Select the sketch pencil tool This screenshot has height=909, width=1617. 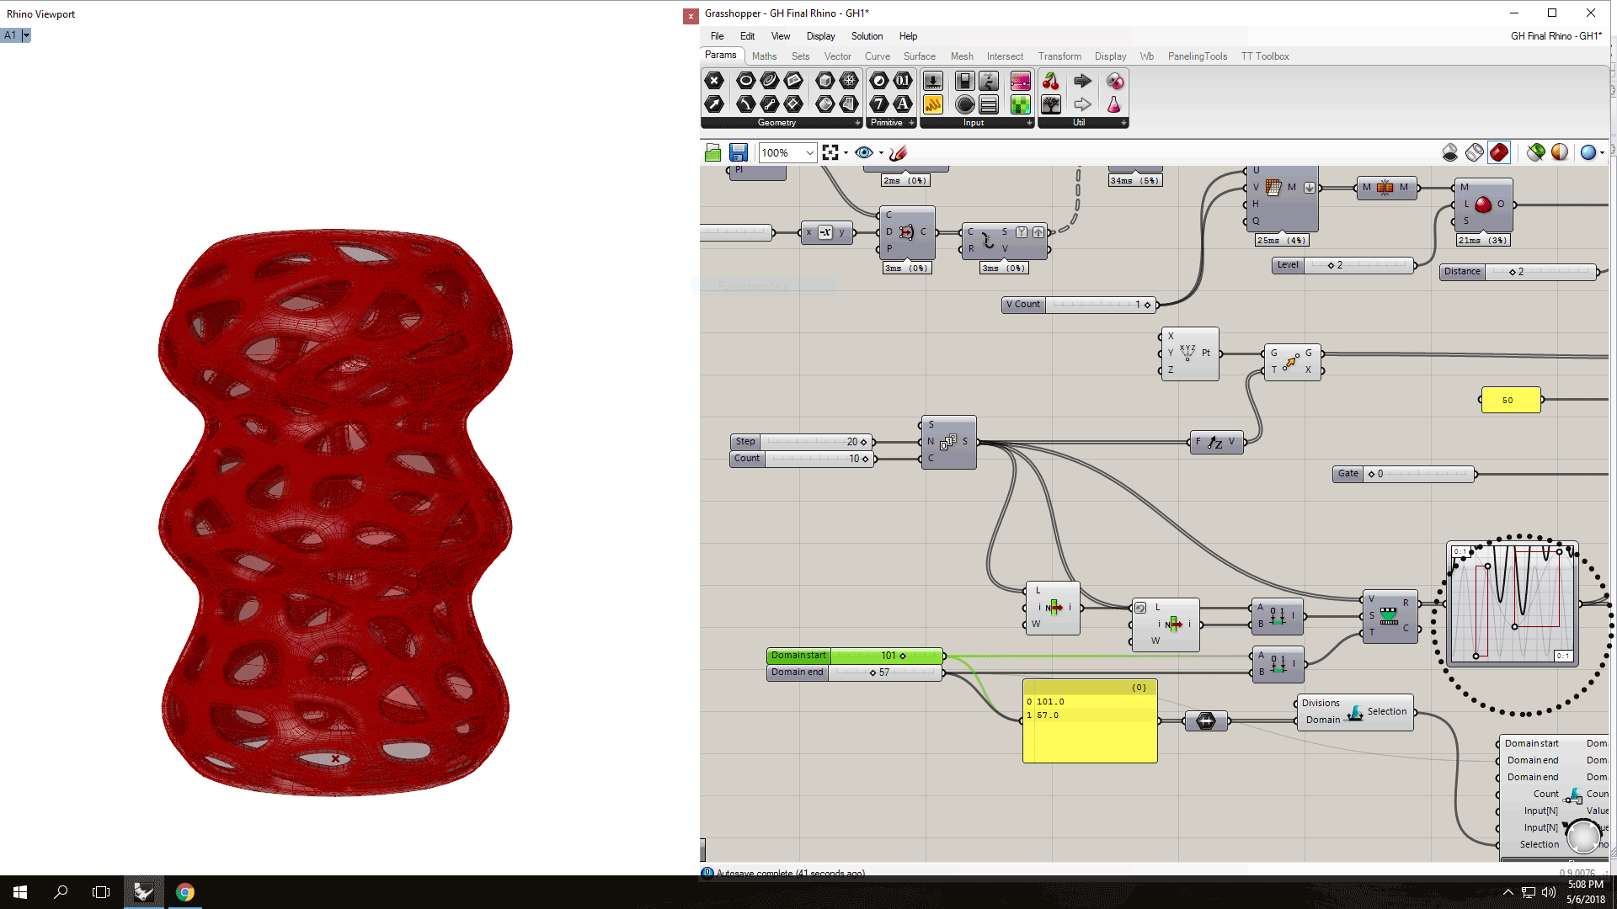[x=898, y=152]
